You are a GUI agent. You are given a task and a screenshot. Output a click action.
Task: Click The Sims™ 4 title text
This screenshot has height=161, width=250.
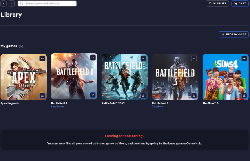(210, 103)
